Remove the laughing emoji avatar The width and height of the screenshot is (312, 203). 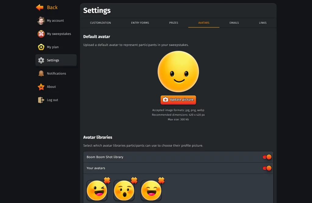point(161,180)
